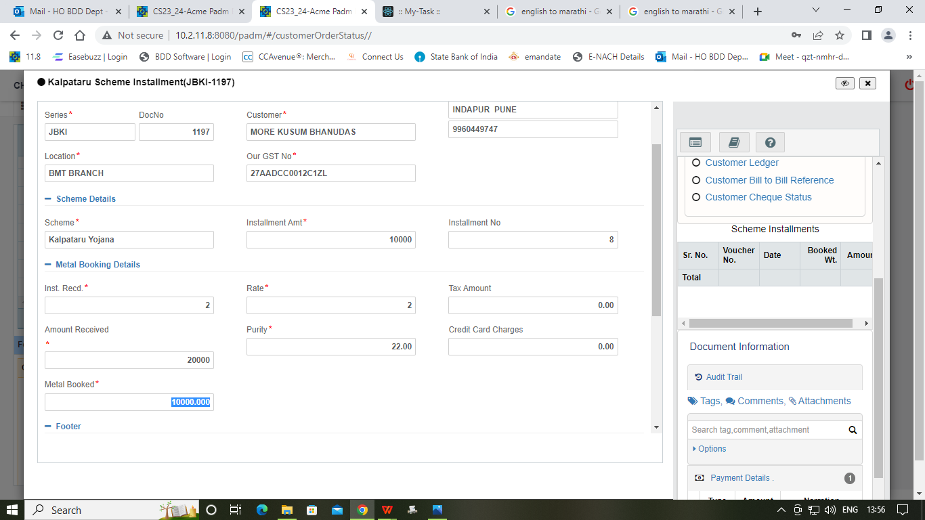The image size is (925, 520).
Task: Click the Purity input field
Action: (x=331, y=347)
